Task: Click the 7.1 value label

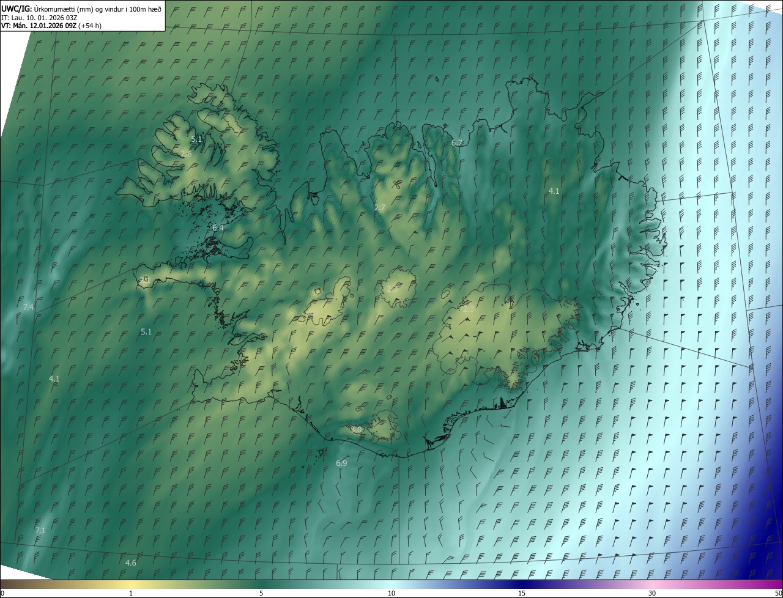Action: (x=40, y=530)
